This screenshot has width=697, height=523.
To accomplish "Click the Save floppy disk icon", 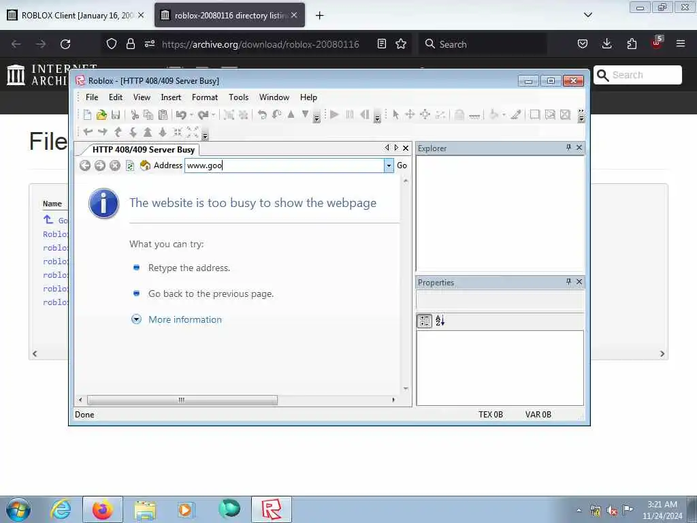I will [116, 114].
